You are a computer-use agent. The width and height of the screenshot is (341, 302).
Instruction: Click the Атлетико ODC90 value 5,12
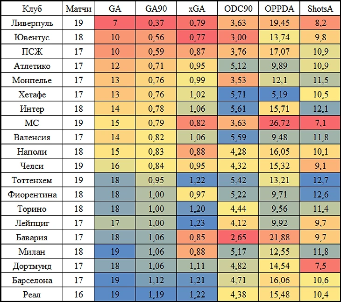[x=238, y=65]
